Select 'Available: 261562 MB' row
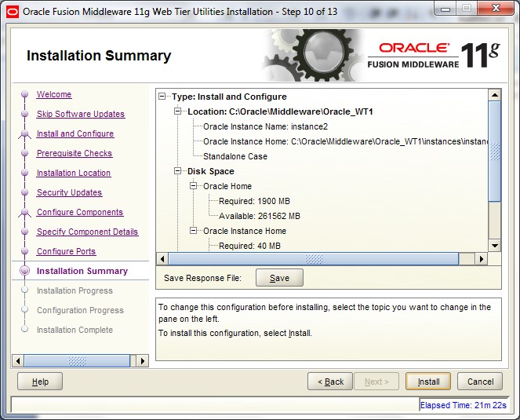The image size is (520, 420). pos(260,216)
